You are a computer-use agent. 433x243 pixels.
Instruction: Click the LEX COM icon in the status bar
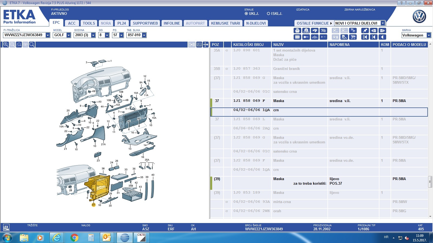point(6,227)
